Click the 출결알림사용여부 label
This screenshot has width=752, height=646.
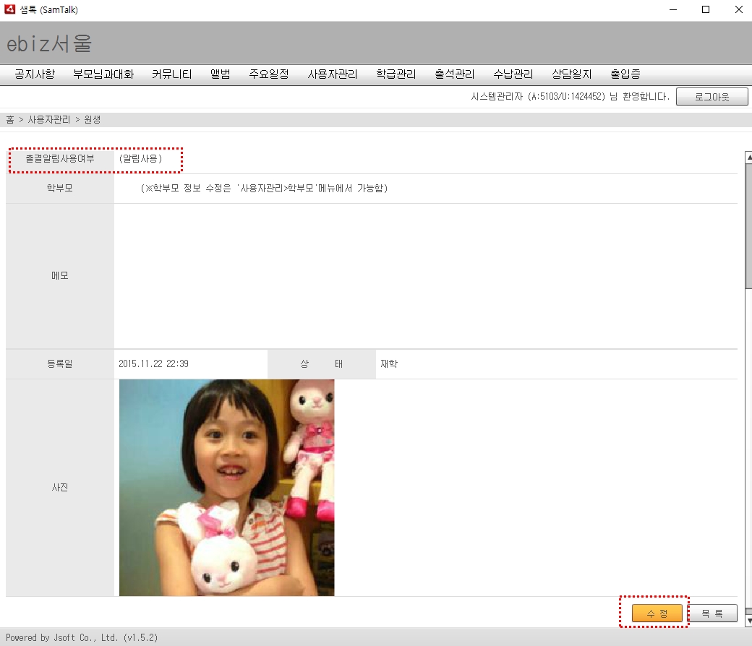click(x=60, y=159)
